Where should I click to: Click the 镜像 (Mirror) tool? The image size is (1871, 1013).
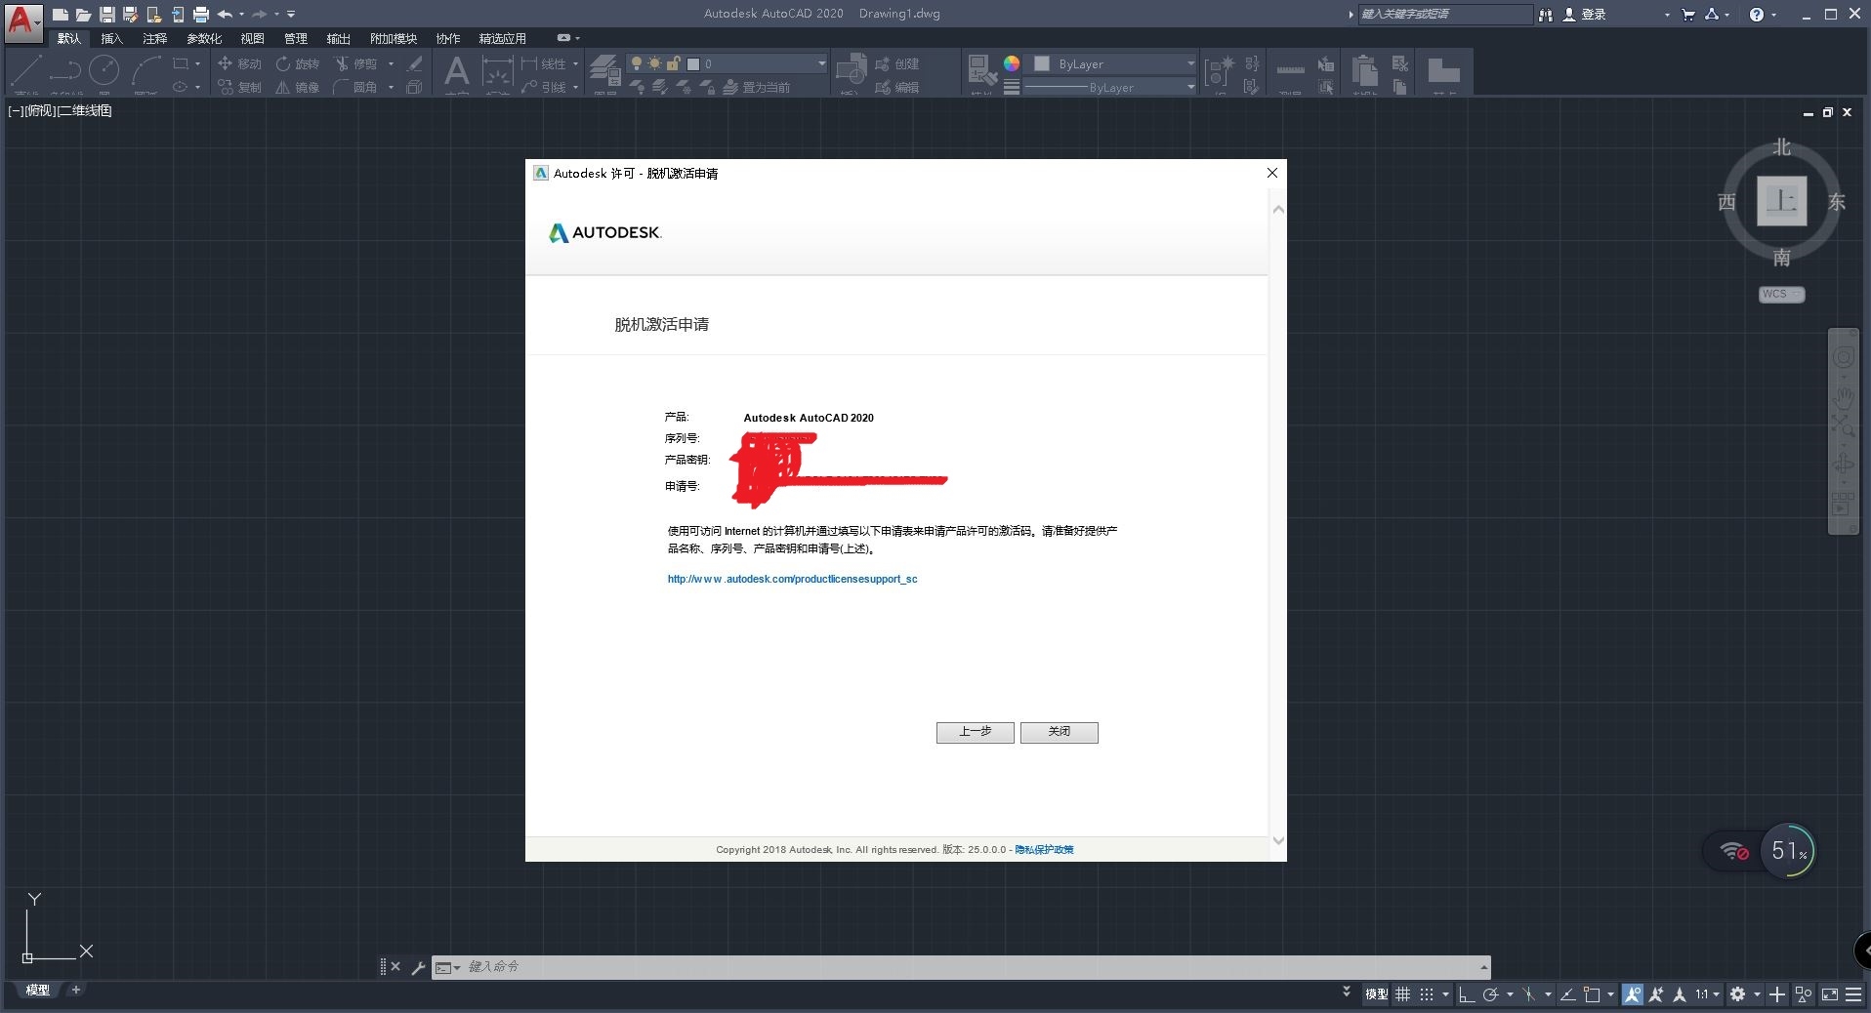click(x=297, y=87)
